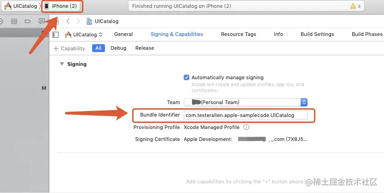The height and width of the screenshot is (193, 384).
Task: Open the debug navigator list icon
Action: [14, 21]
